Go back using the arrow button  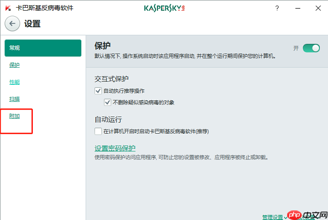(x=12, y=24)
